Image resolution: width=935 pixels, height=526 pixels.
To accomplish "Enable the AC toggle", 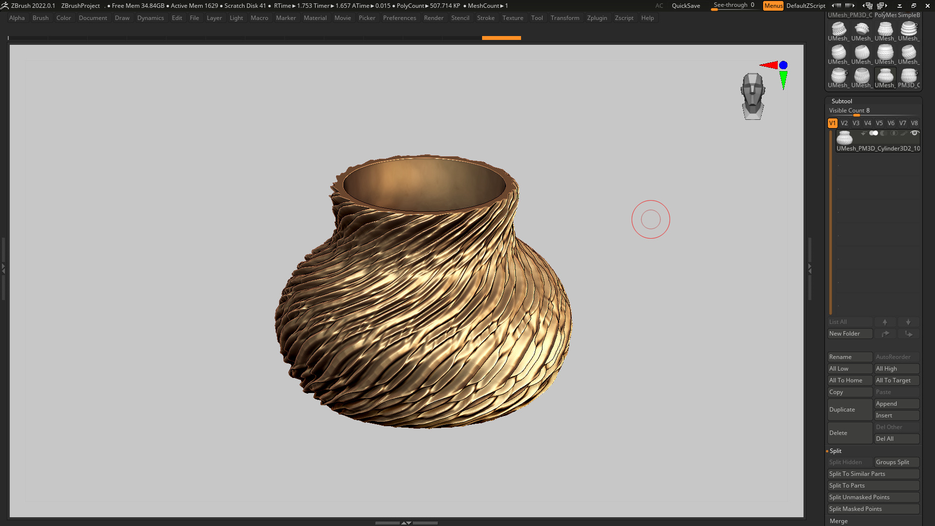I will pos(659,6).
